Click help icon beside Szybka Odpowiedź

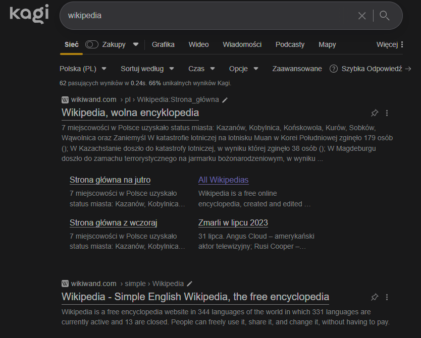333,69
